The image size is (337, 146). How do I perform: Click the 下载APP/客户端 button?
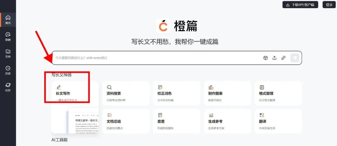[300, 5]
